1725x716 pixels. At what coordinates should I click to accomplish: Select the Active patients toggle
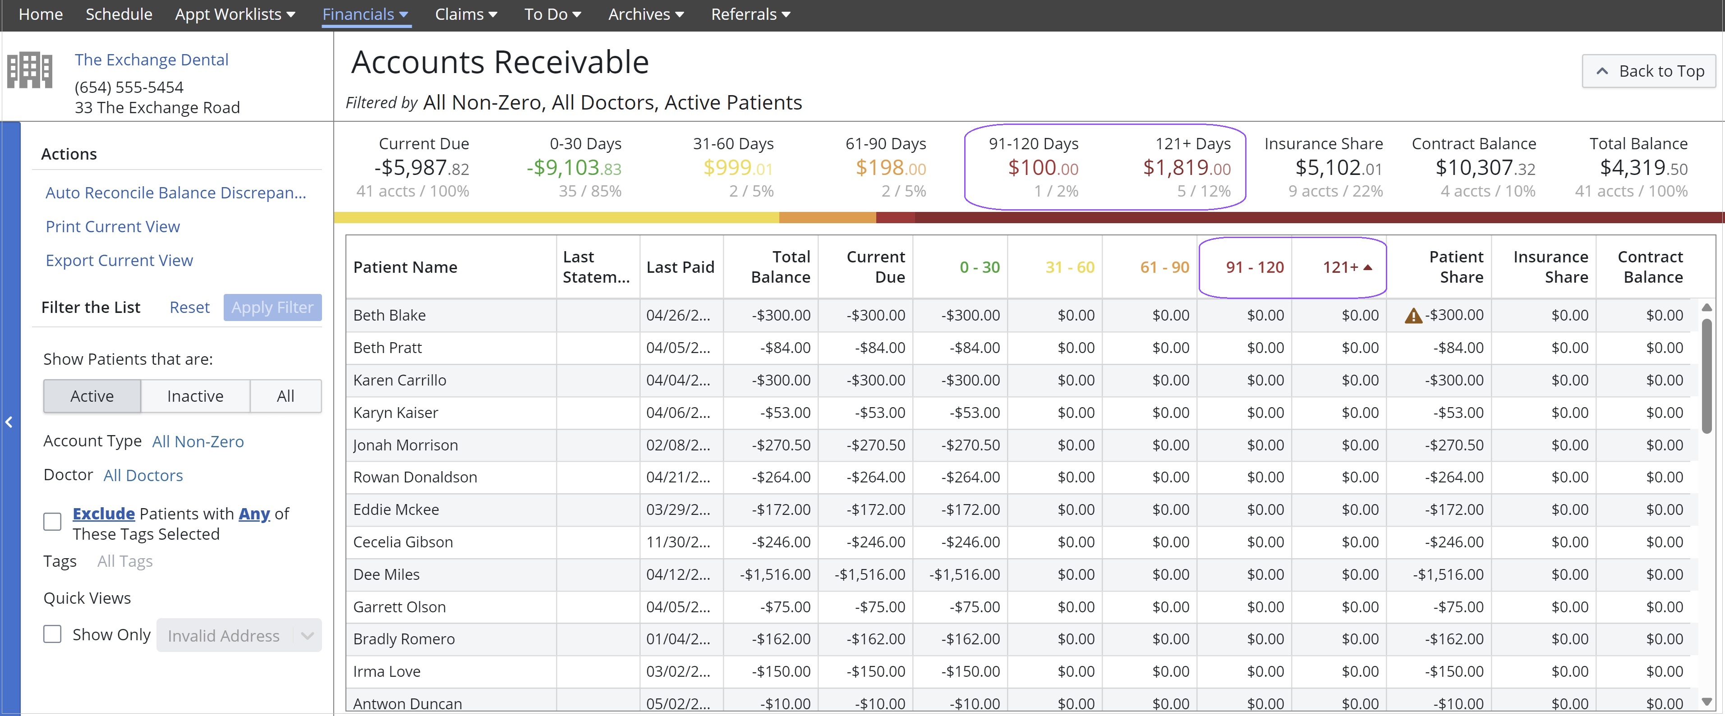(92, 396)
